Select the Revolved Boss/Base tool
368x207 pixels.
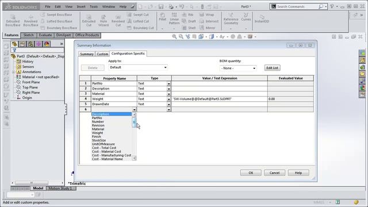(30, 21)
